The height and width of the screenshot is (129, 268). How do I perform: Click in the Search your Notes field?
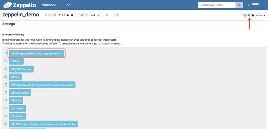[217, 5]
